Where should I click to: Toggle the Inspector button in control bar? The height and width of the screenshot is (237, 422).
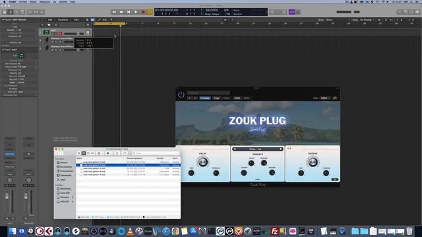click(11, 12)
